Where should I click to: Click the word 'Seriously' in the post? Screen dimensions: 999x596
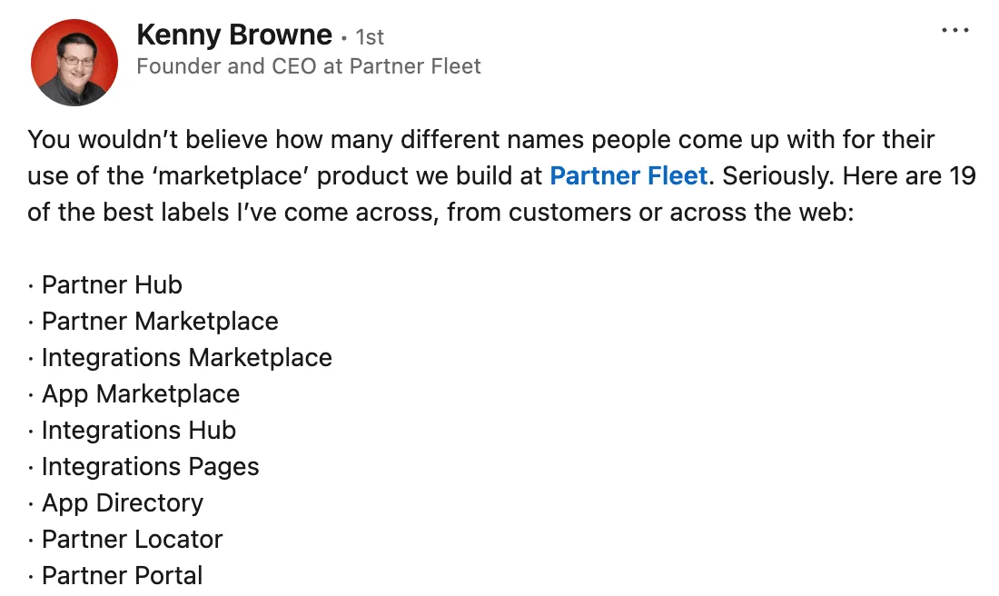[777, 176]
